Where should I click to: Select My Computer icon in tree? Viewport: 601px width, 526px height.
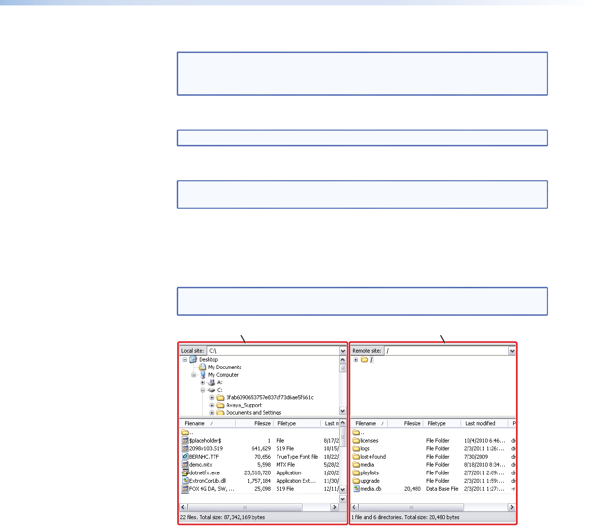202,375
